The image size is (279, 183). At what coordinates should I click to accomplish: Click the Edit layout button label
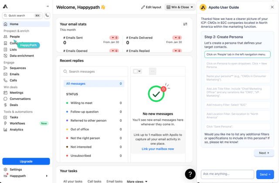(153, 7)
